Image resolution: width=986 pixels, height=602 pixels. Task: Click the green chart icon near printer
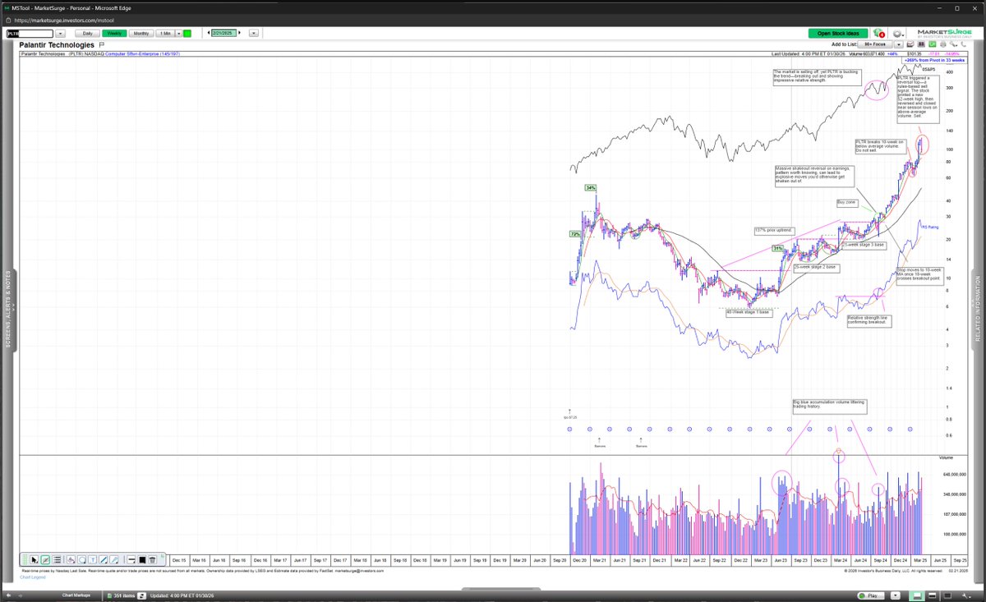coord(932,44)
